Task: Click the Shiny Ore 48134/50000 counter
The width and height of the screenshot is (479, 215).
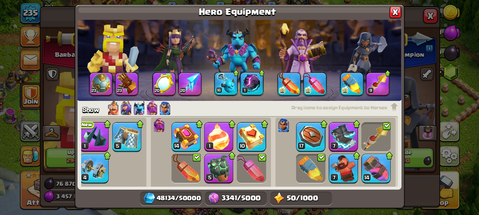Action: 172,198
